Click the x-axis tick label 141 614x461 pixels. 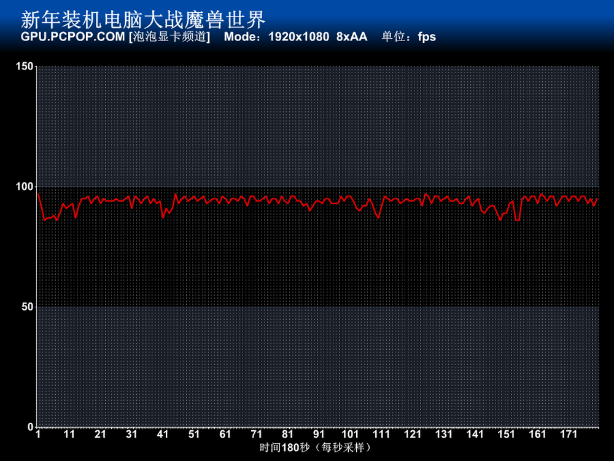coord(475,435)
